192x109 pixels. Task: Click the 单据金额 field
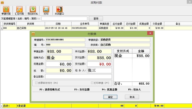click(59, 51)
